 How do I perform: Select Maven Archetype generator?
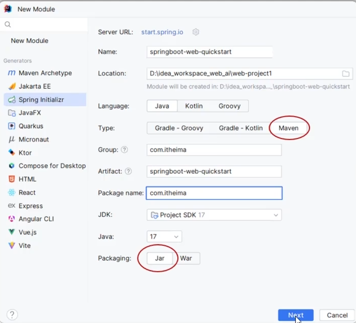(45, 73)
